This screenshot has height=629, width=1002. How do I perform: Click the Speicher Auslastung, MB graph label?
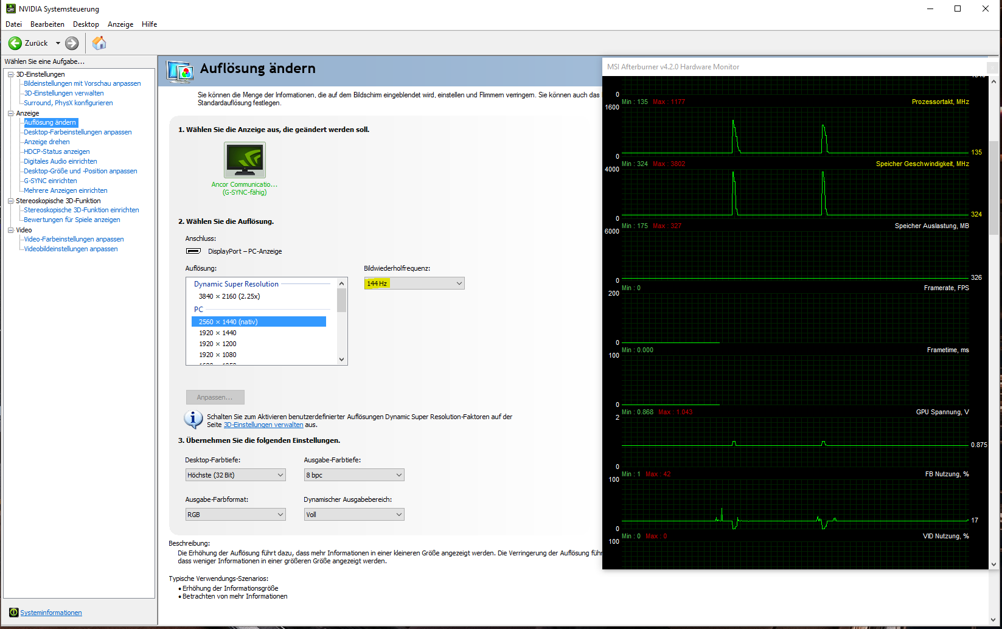point(932,226)
